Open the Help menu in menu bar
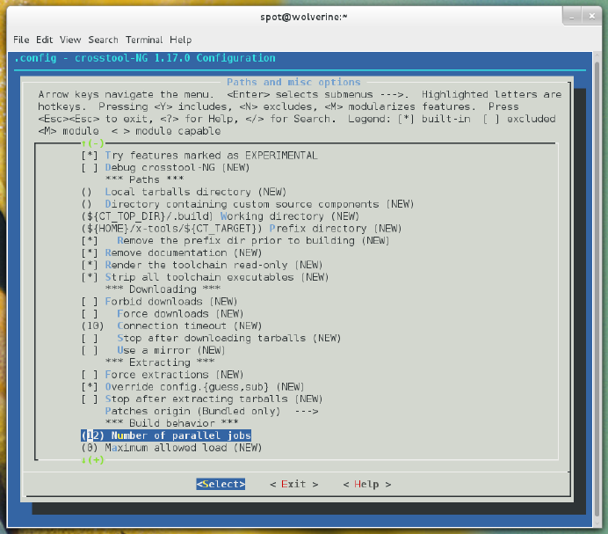The height and width of the screenshot is (534, 608). (x=181, y=40)
